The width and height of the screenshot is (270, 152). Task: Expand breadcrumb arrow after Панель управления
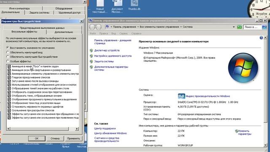pos(138,27)
